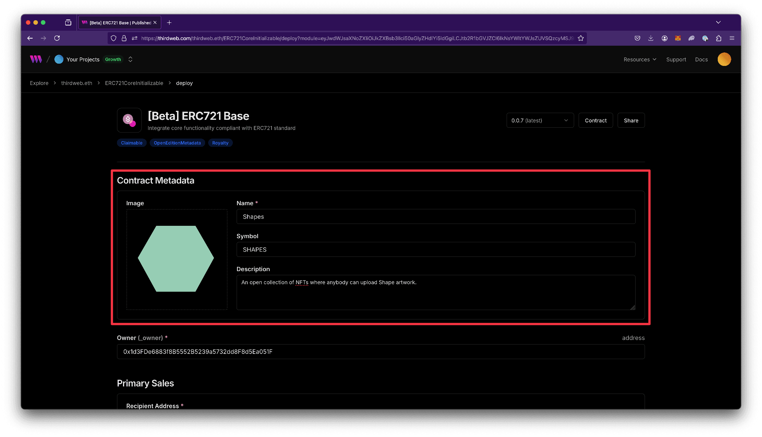Navigate to Explore via the breadcrumb link
The width and height of the screenshot is (762, 437).
pos(39,83)
